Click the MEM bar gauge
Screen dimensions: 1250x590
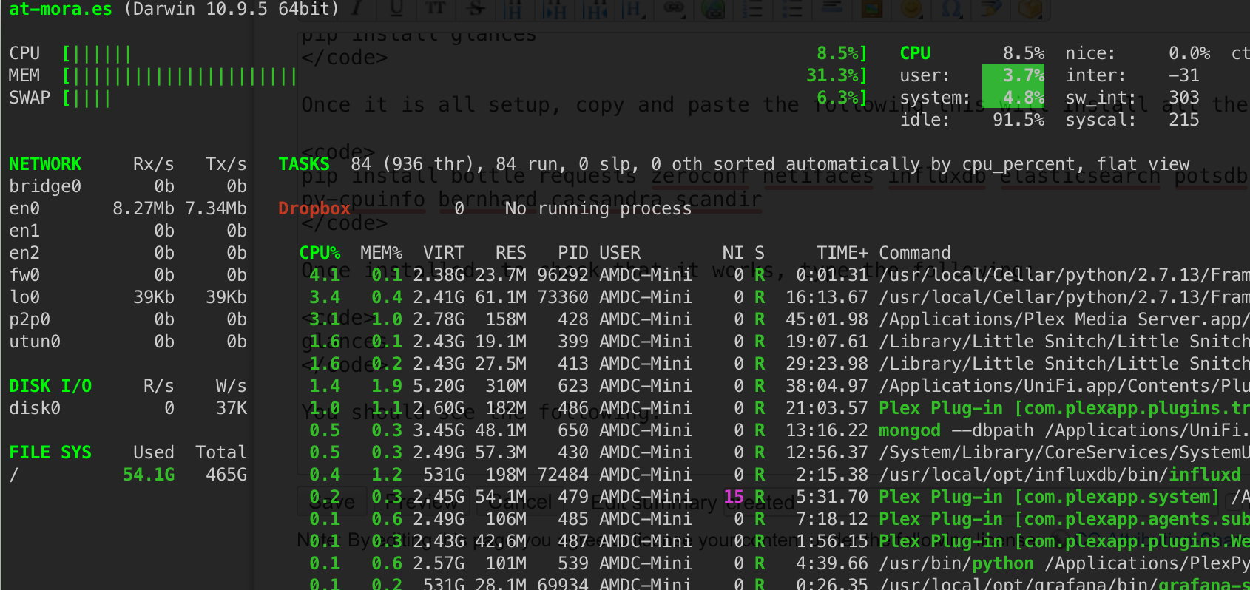pos(179,75)
